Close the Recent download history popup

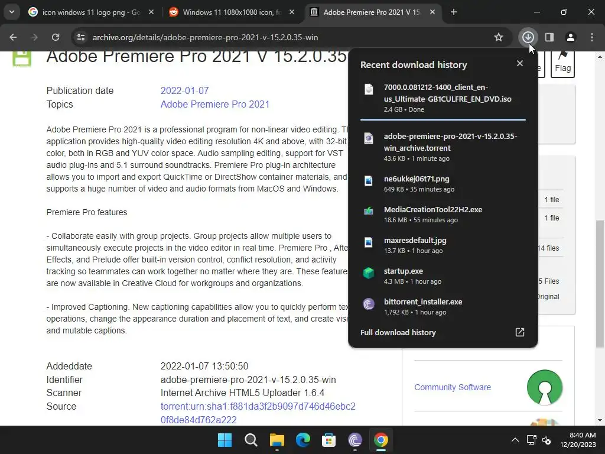(520, 63)
